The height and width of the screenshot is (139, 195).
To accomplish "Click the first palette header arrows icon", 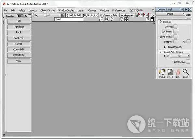I will click(18, 16).
